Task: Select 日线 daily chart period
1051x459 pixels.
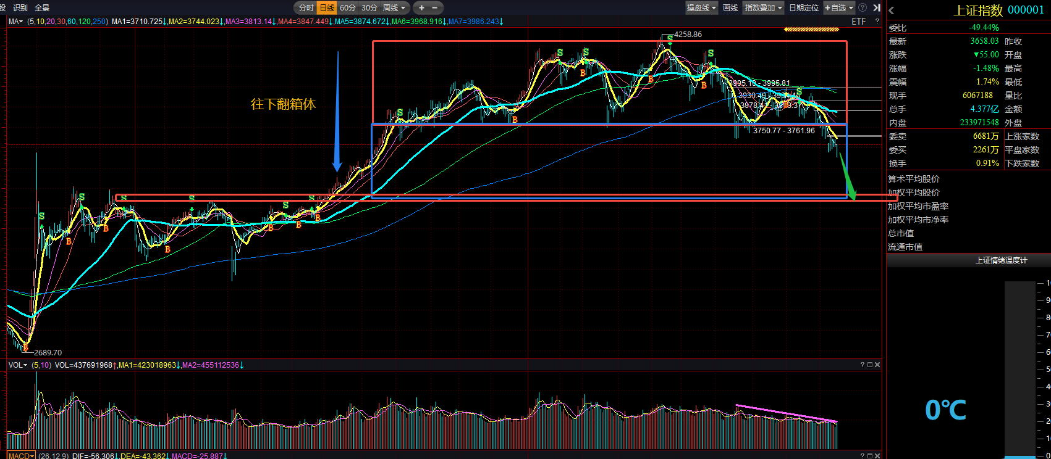Action: point(327,8)
